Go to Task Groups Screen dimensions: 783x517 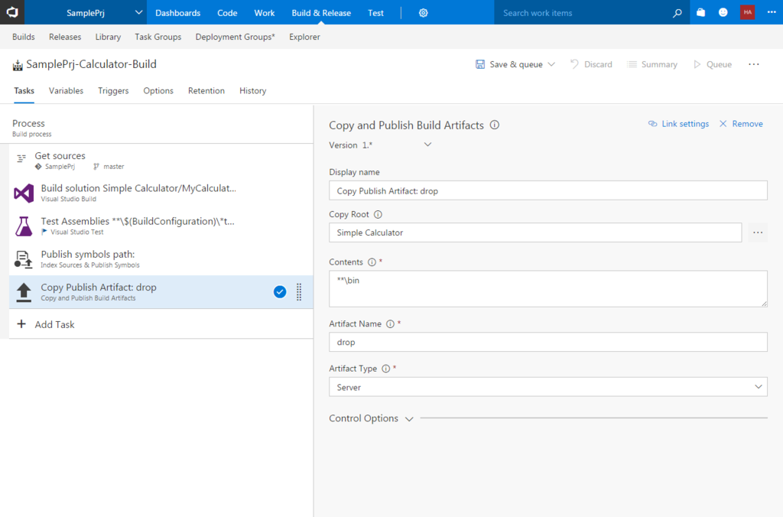pyautogui.click(x=158, y=37)
